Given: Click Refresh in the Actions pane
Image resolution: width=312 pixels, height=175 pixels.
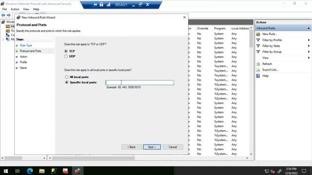Looking at the screenshot, I should 267,64.
